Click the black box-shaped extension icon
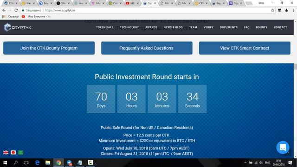This screenshot has width=297, height=167. tap(279, 10)
